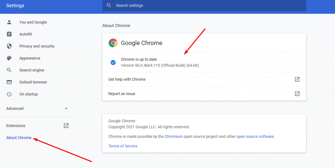The width and height of the screenshot is (335, 168).
Task: Click the Extensions external link icon
Action: [66, 126]
